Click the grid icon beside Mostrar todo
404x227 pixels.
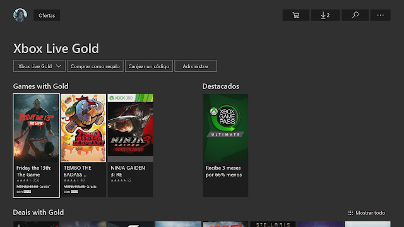pyautogui.click(x=350, y=213)
